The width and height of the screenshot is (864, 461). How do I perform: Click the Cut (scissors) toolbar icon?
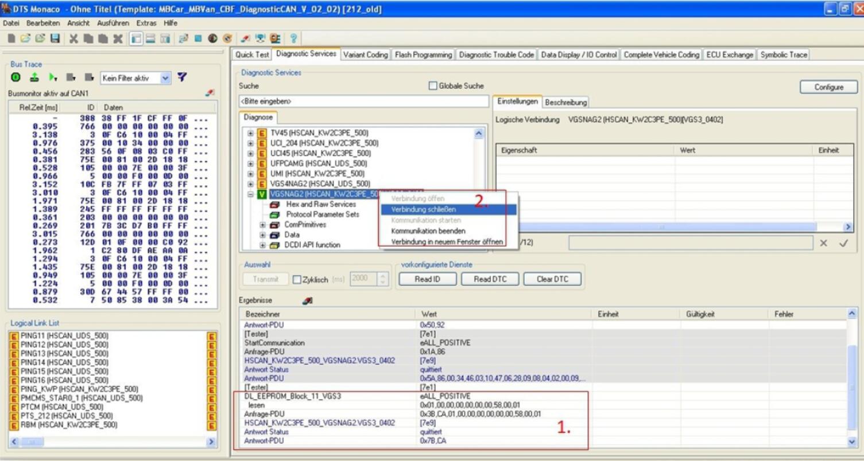click(x=73, y=38)
